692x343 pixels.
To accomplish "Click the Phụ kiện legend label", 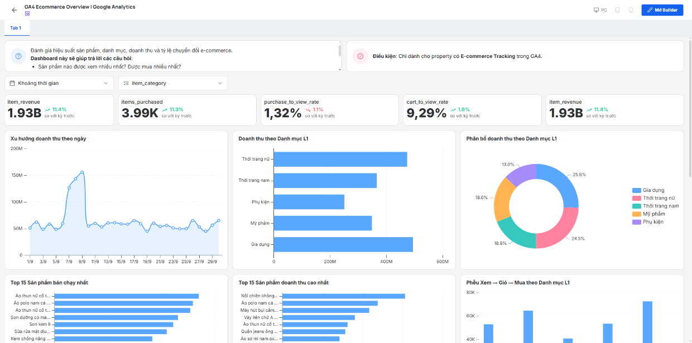I will [653, 222].
